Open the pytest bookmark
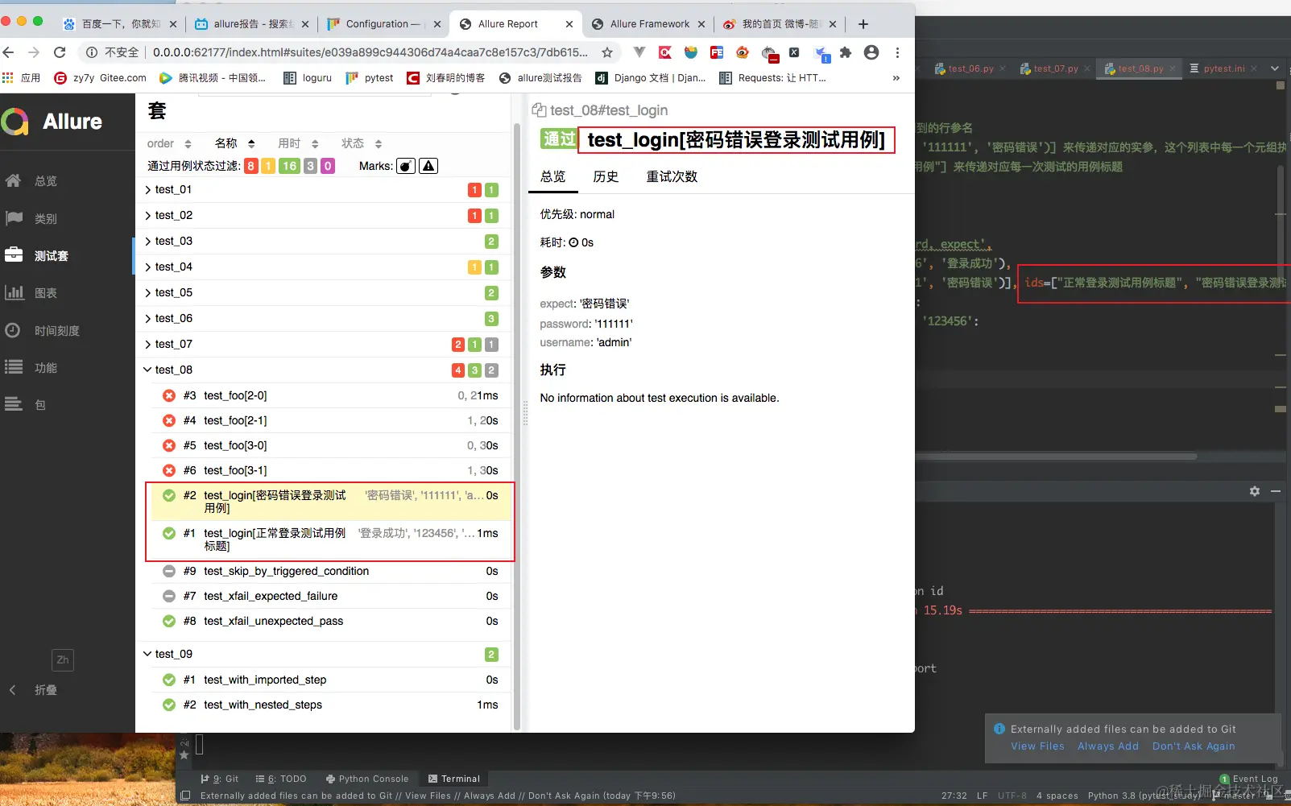Viewport: 1291px width, 806px height. click(x=370, y=78)
